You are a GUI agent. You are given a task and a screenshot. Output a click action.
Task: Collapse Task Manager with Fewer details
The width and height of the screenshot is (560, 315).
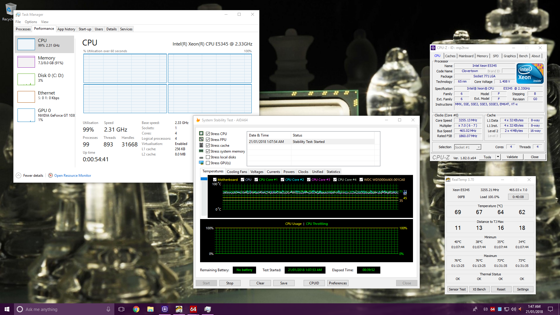(30, 175)
